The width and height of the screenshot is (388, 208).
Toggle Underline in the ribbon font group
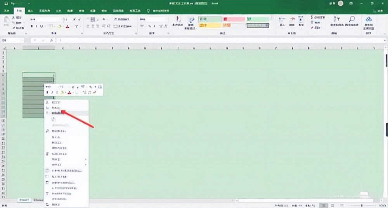42,26
